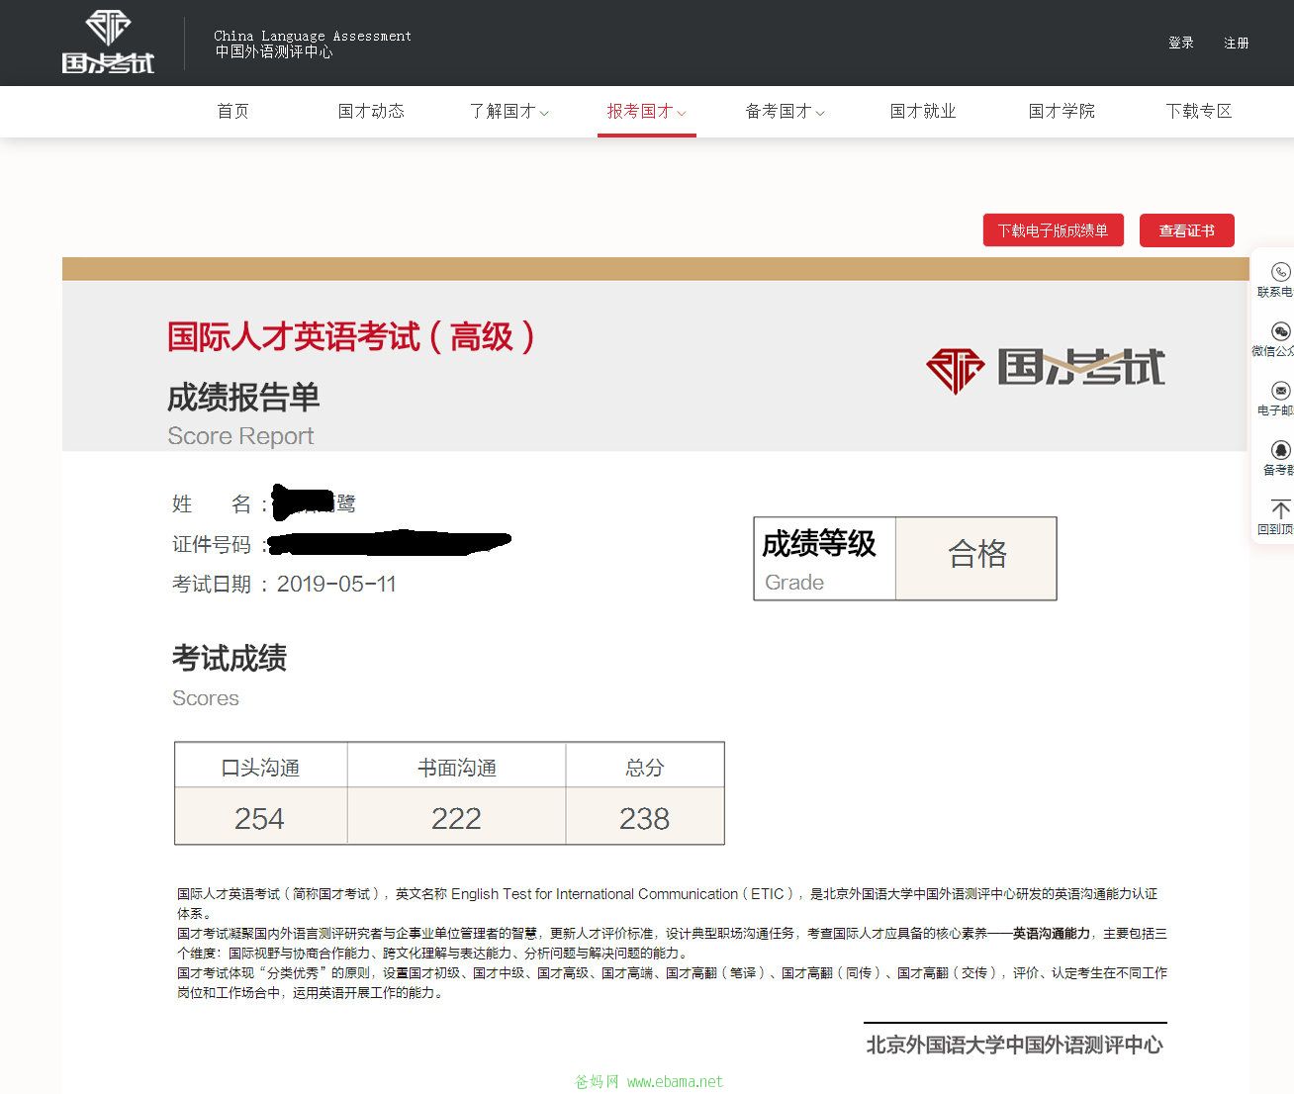Click the 口头沟通 column header

pos(260,768)
